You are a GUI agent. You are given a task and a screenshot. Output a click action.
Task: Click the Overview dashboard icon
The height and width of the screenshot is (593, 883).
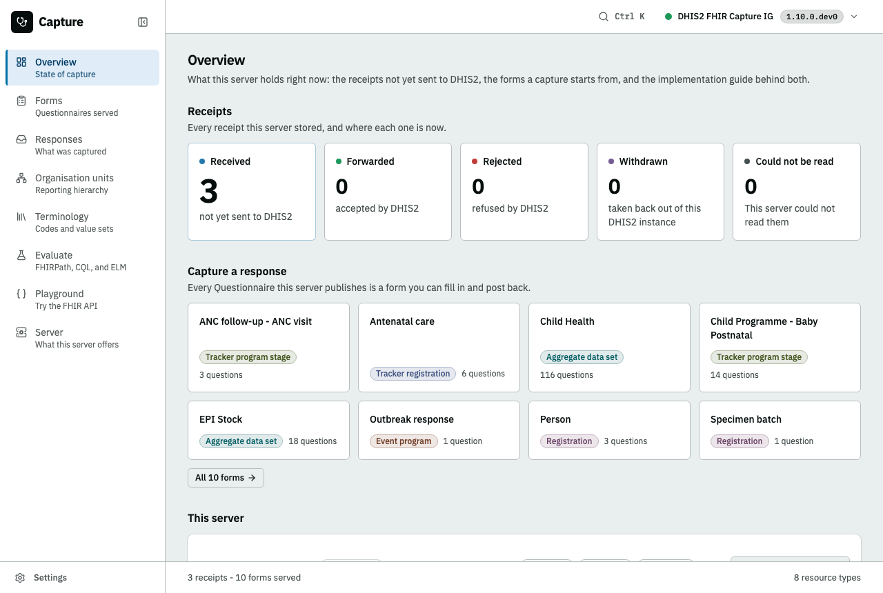tap(21, 62)
